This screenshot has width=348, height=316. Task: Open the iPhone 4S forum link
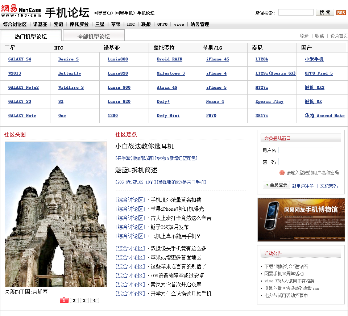click(217, 59)
